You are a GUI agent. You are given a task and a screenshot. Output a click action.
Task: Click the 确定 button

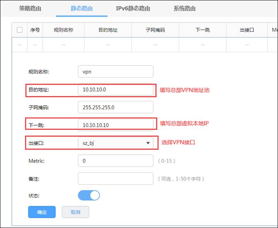(42, 212)
